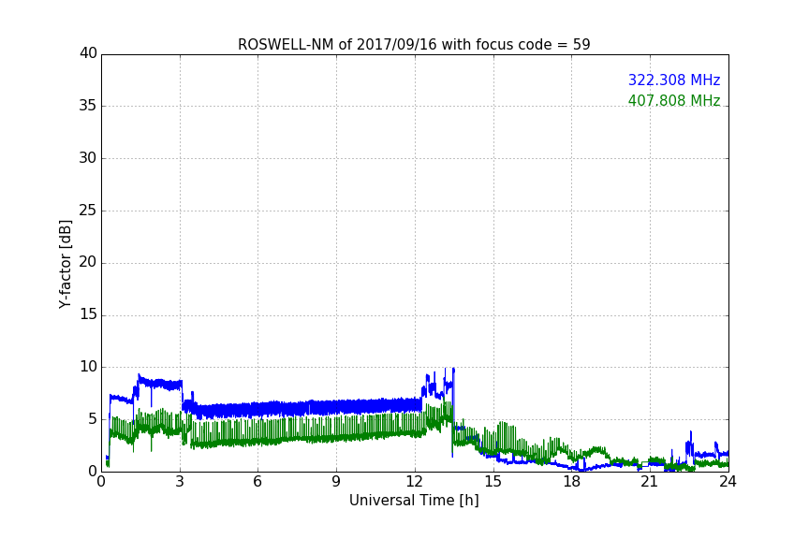Click the y-axis tick label 30
809x539 pixels.
pyautogui.click(x=88, y=158)
